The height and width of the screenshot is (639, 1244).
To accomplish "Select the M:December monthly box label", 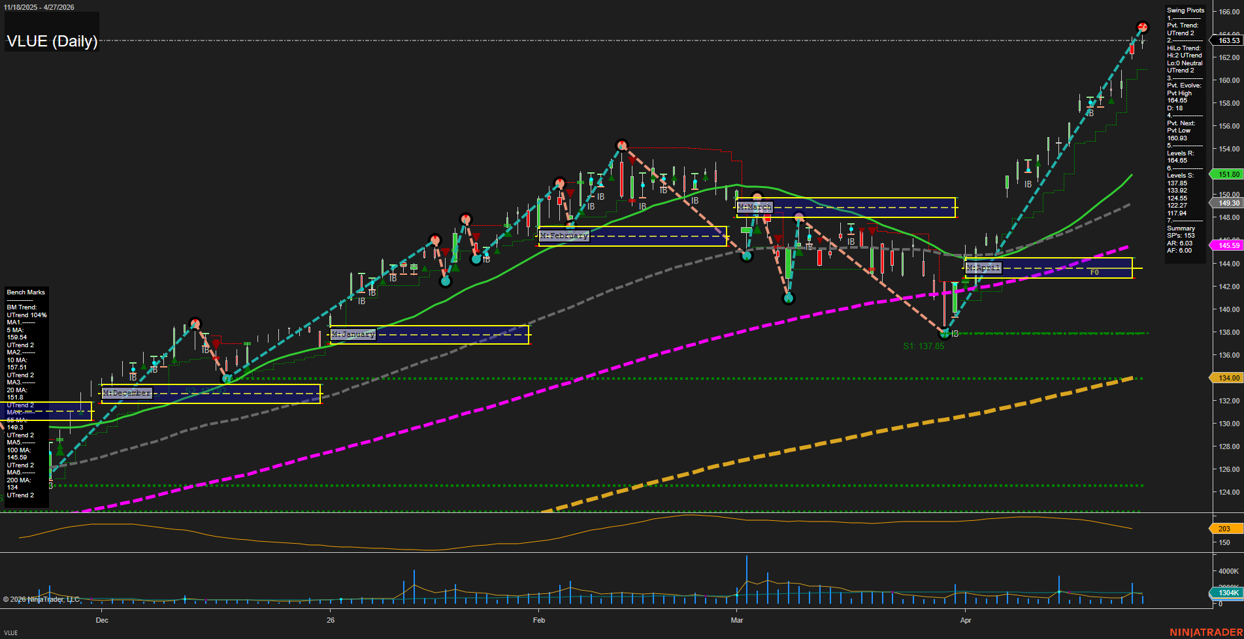I will point(127,393).
